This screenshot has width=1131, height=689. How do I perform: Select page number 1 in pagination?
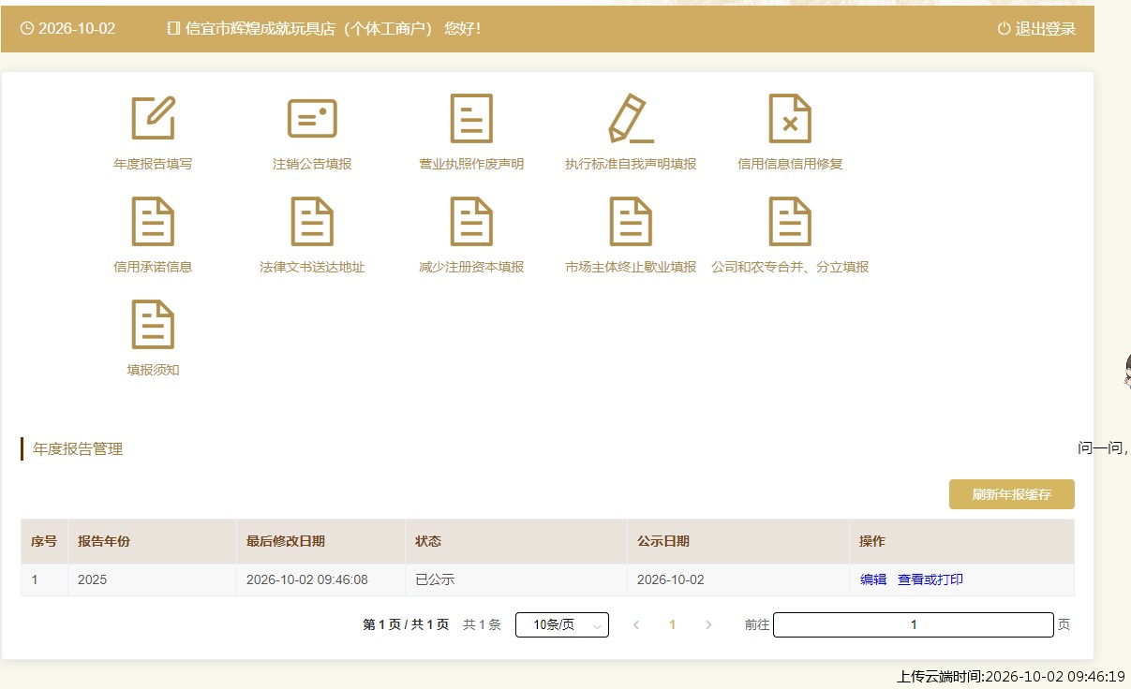pos(672,624)
